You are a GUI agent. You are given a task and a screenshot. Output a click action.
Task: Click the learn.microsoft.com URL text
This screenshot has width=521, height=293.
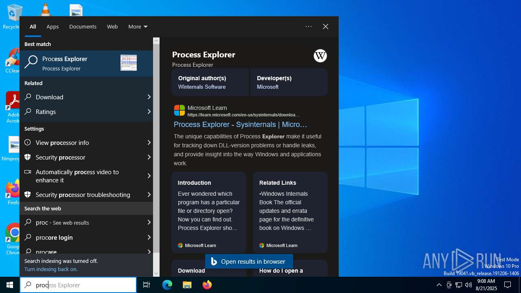[243, 115]
